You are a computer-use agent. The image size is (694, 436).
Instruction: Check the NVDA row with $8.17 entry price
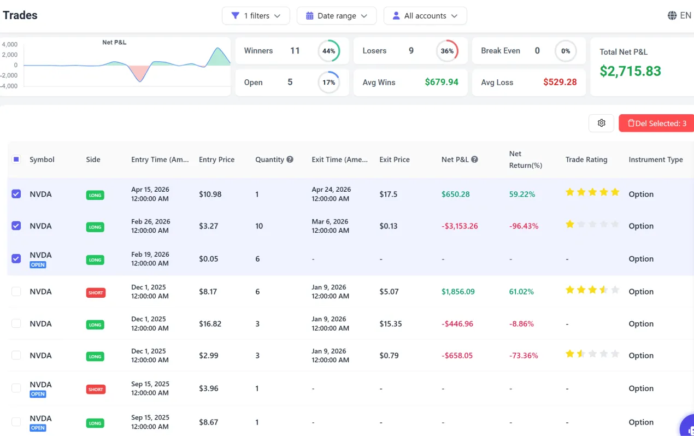tap(16, 291)
